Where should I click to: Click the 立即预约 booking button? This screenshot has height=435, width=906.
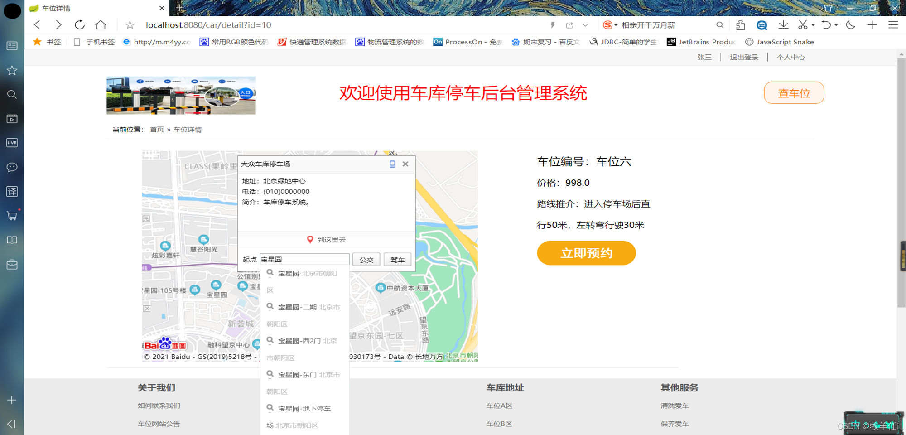[586, 253]
